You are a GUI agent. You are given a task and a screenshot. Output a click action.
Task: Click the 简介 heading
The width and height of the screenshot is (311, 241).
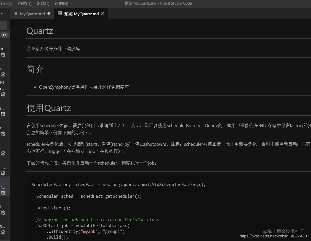35,69
